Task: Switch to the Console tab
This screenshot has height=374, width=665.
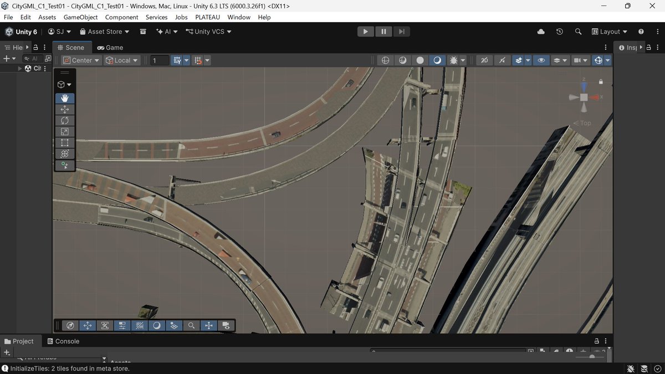Action: tap(63, 341)
